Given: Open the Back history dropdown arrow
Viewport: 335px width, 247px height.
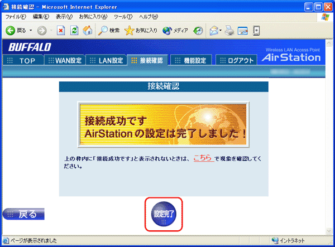Looking at the screenshot, I should 31,31.
